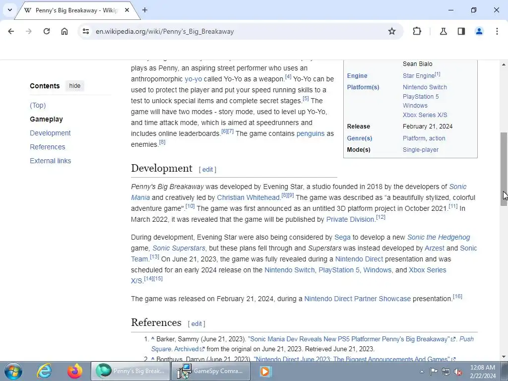Screen dimensions: 508x381
Task: Open the Christian Whitehead link
Action: (248, 197)
